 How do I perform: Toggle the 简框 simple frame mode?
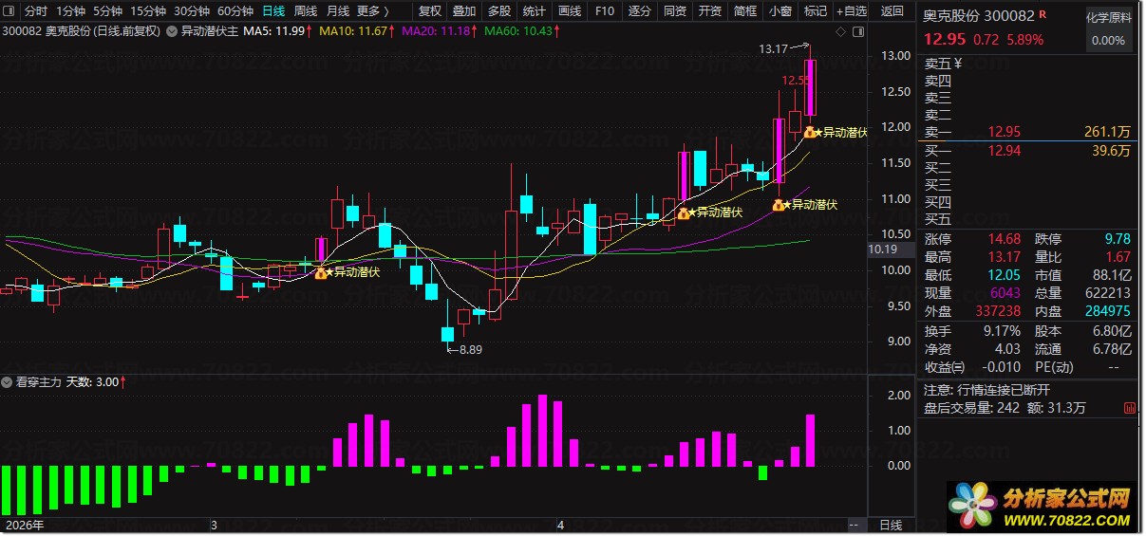(x=745, y=11)
